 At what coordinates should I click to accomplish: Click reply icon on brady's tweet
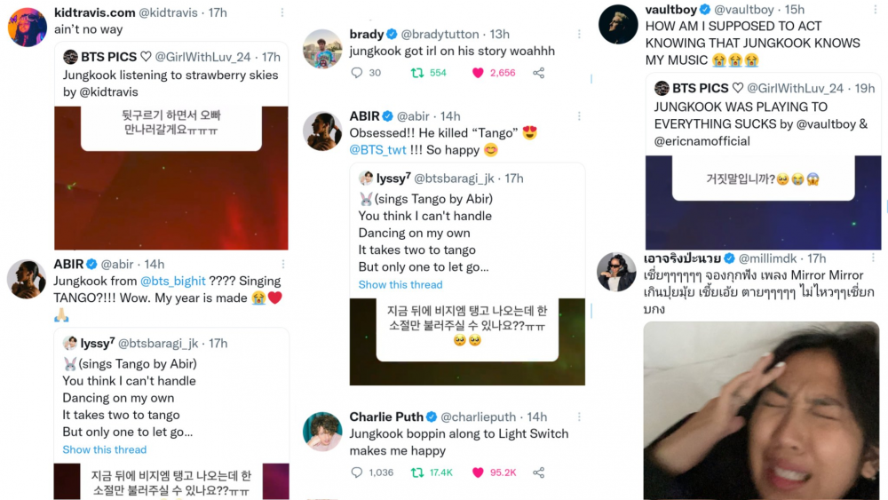[357, 73]
